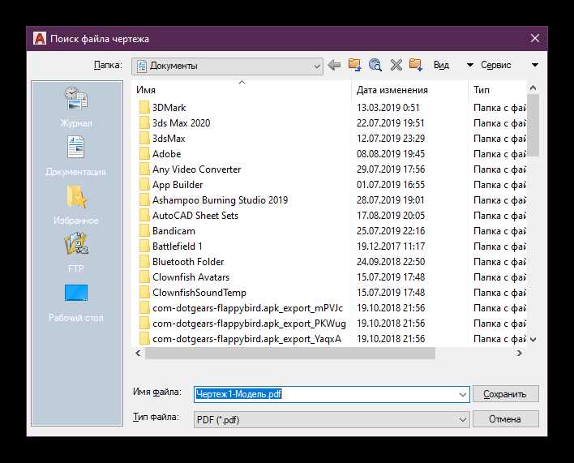The height and width of the screenshot is (463, 574).
Task: Open the Тип файла PDF dropdown
Action: coord(332,419)
